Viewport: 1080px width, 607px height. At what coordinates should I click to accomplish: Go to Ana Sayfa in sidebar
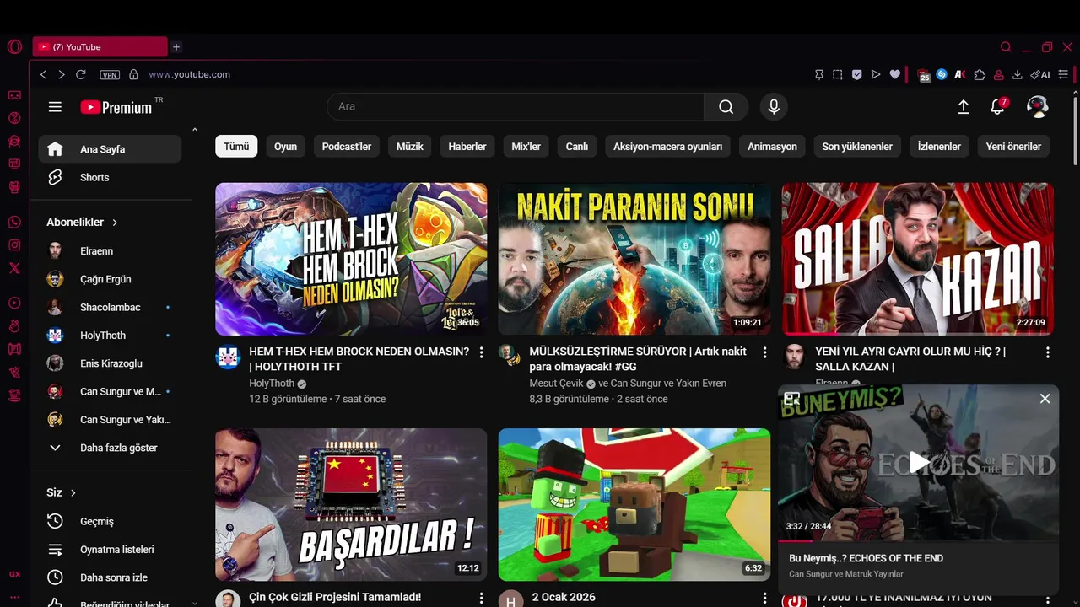[110, 149]
